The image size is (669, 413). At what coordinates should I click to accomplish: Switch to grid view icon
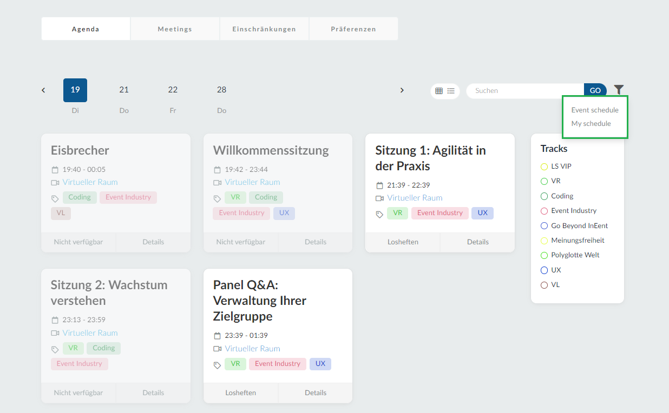coord(439,91)
